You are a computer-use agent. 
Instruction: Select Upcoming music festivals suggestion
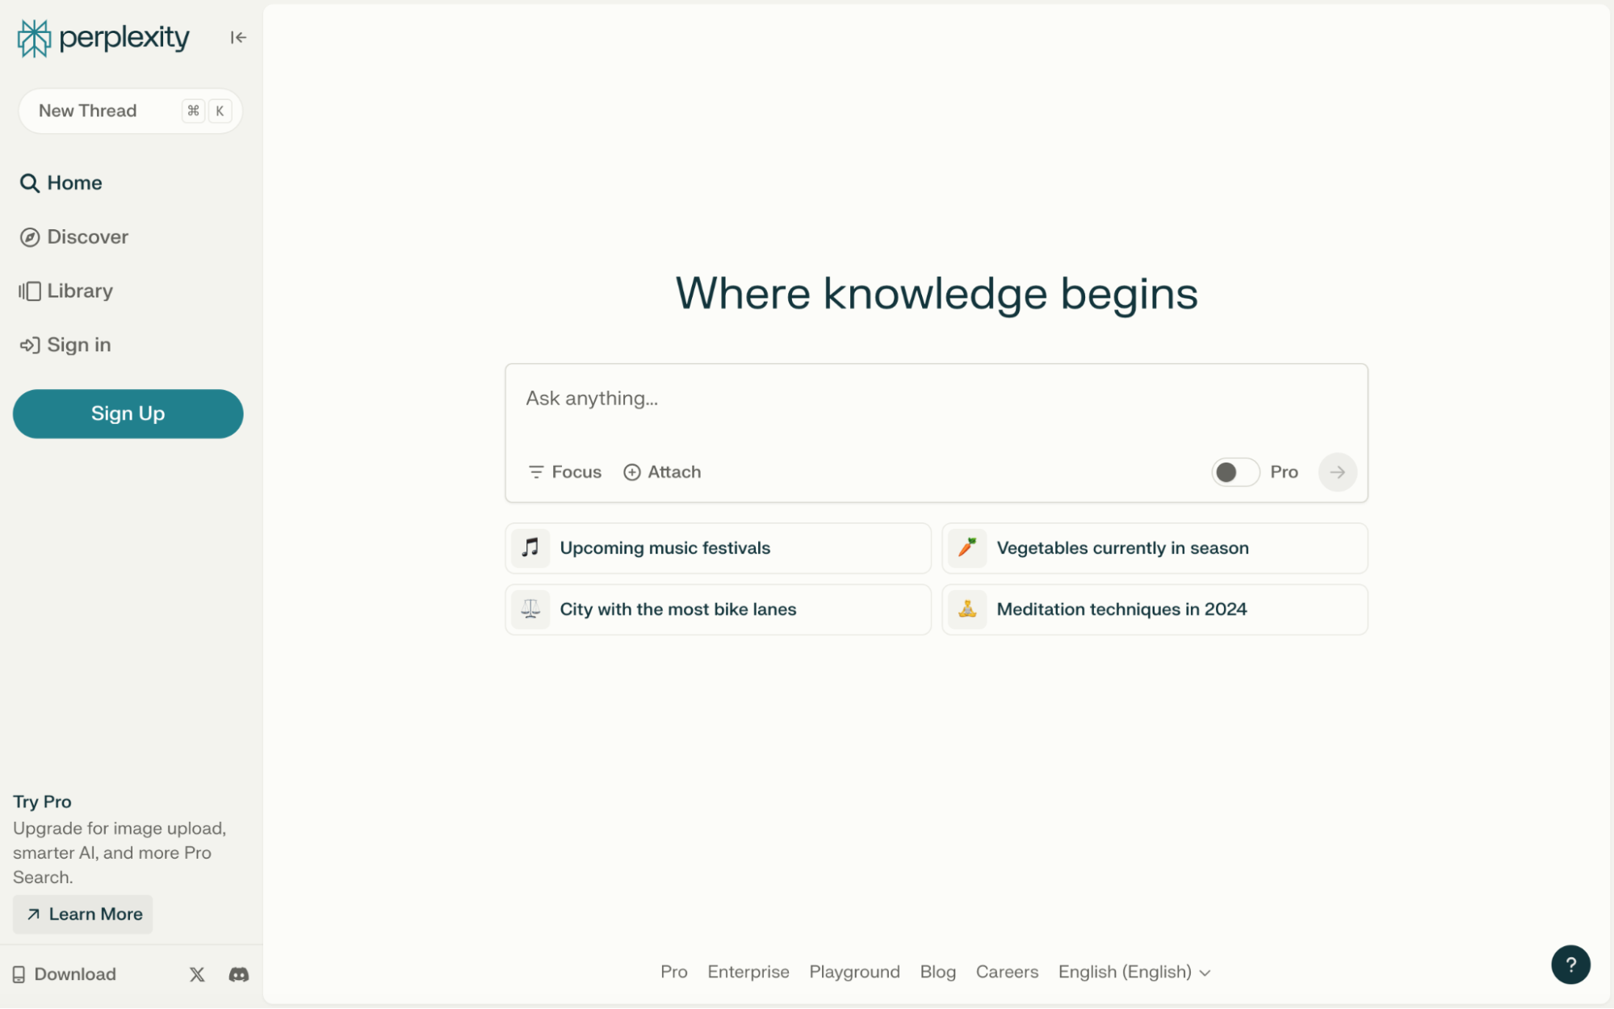718,548
